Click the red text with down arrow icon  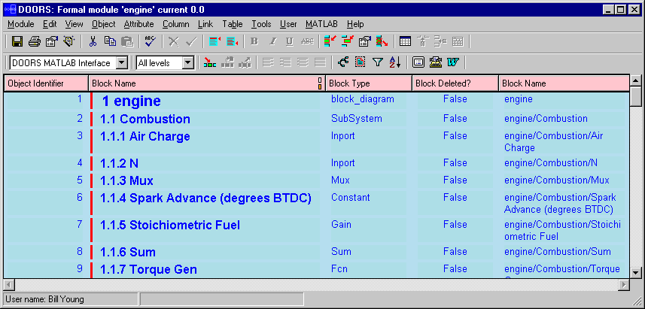click(233, 41)
